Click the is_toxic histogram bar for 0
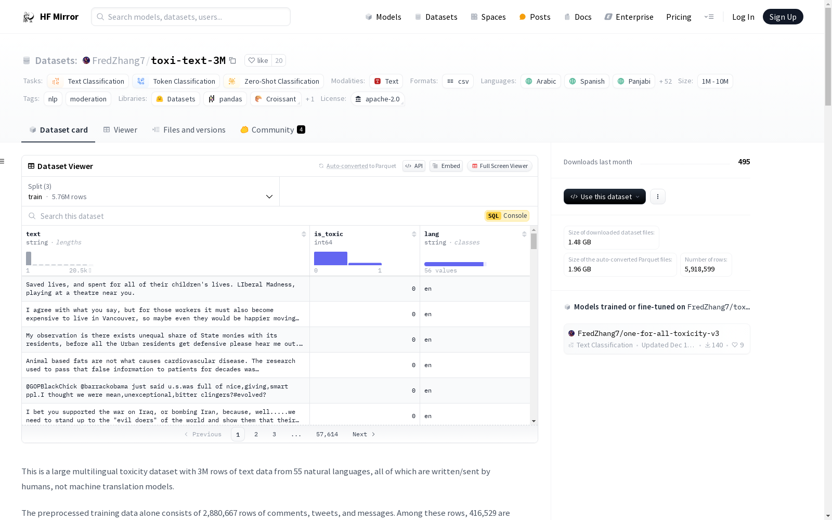 point(331,258)
